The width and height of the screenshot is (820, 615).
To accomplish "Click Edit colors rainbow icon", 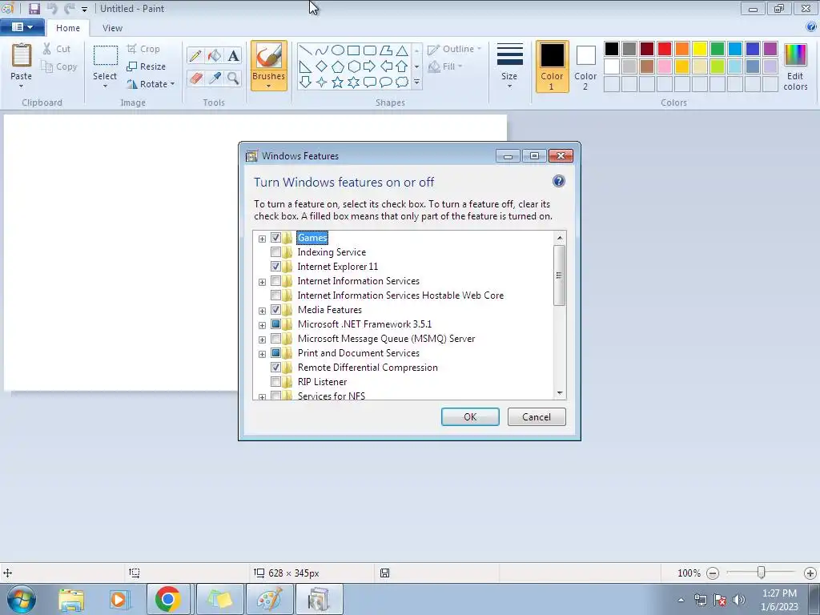I will point(795,55).
